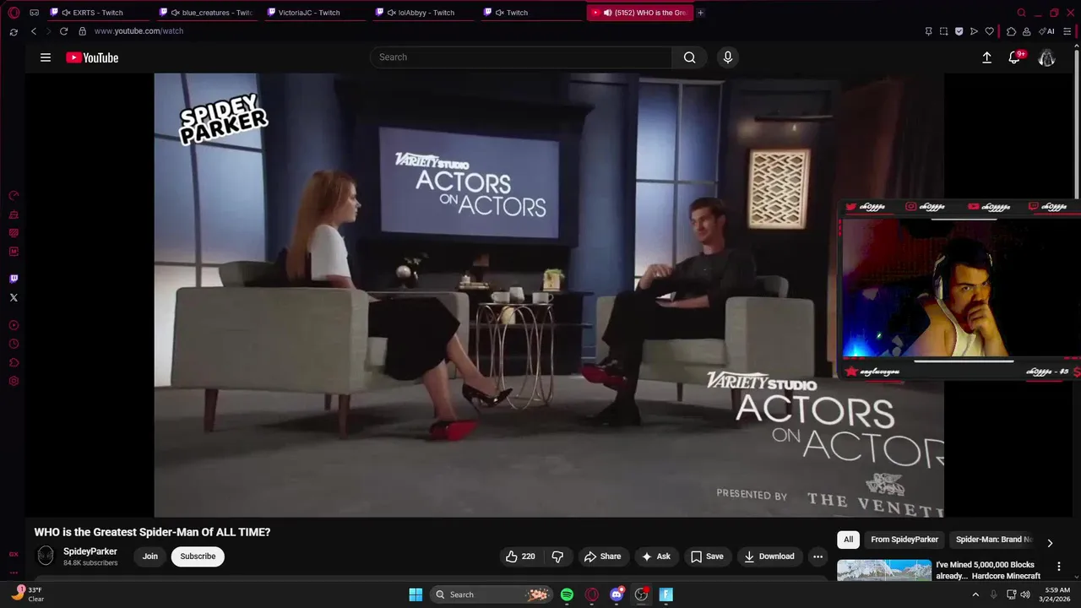Open Spotify from taskbar
The image size is (1081, 608).
(x=567, y=594)
